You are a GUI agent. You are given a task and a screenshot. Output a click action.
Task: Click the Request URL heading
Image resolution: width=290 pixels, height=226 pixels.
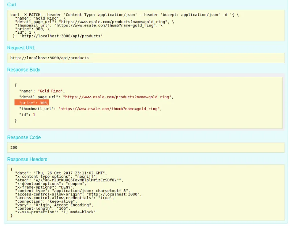(21, 48)
